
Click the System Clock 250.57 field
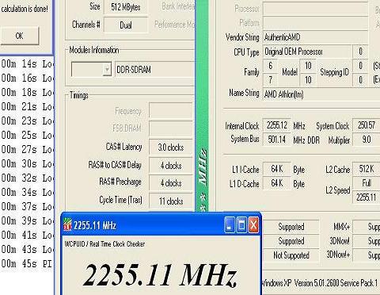367,125
